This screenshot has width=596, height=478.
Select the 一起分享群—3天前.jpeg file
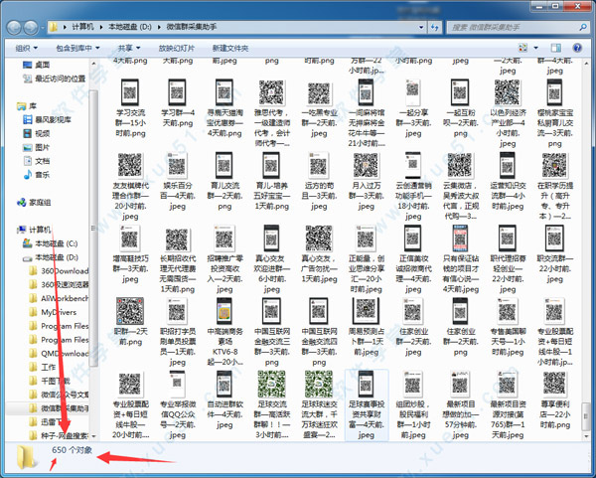coord(413,108)
